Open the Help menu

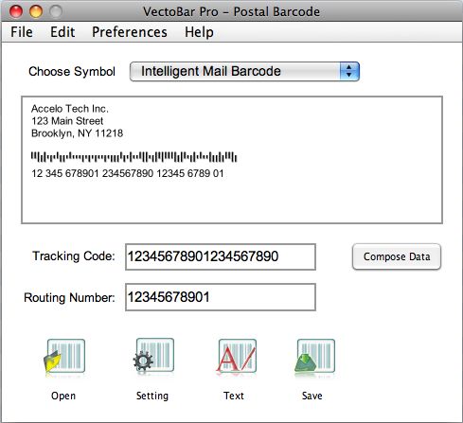coord(199,32)
